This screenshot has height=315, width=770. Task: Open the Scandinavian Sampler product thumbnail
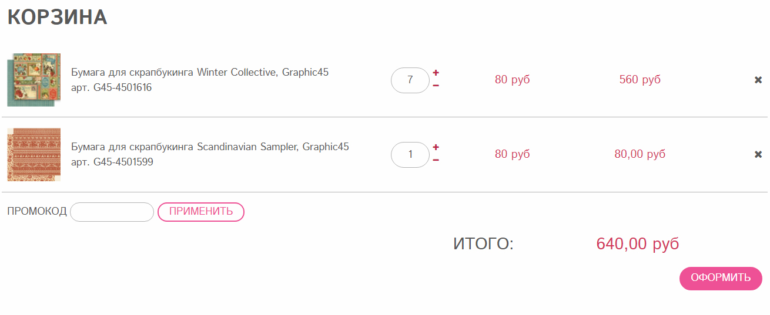click(34, 154)
